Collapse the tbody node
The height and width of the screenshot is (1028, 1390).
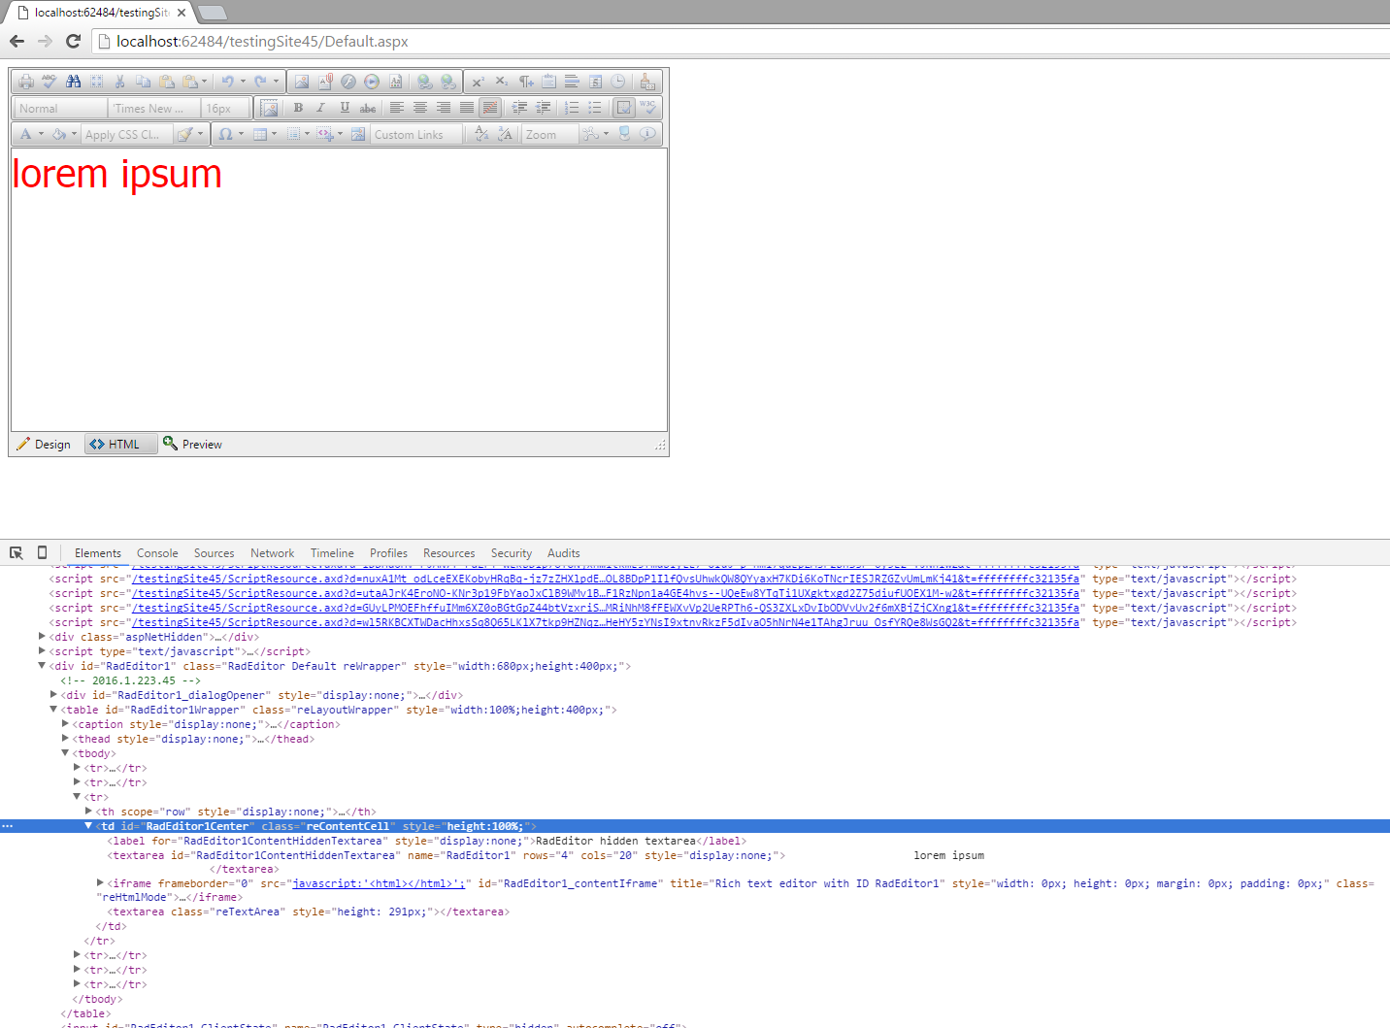(x=65, y=753)
